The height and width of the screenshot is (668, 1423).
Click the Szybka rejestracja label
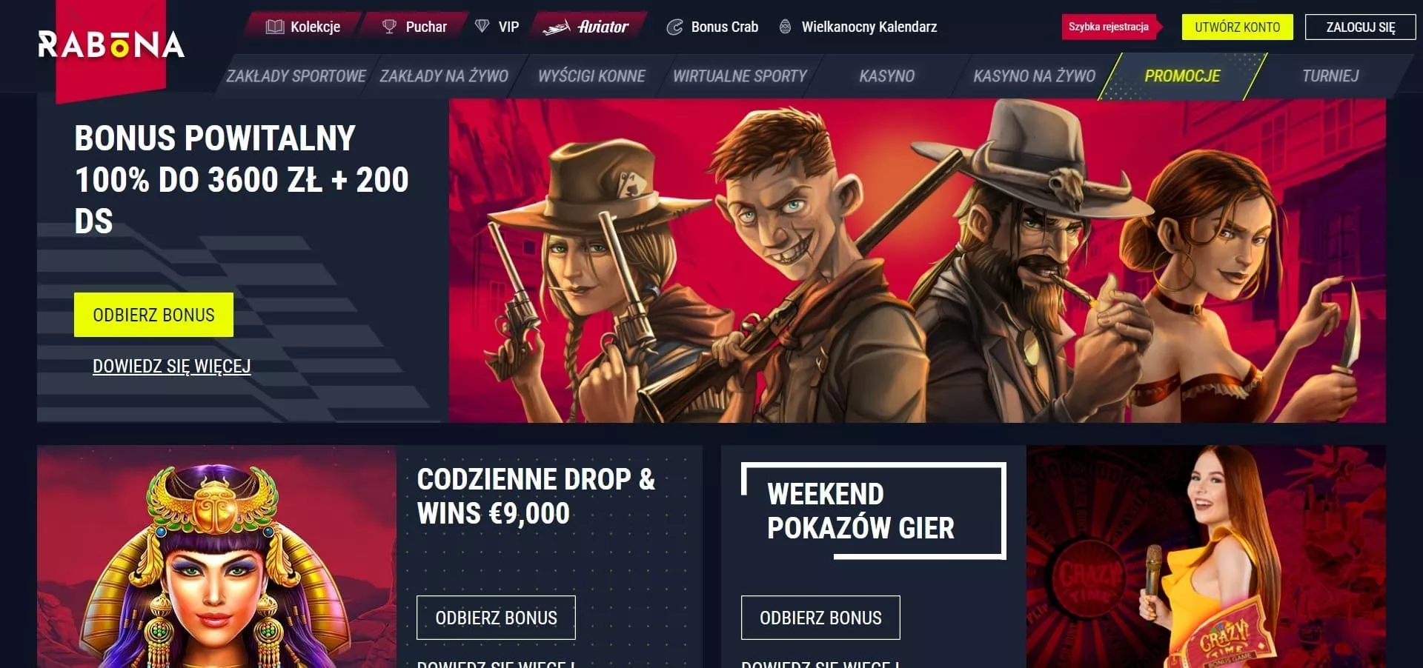pyautogui.click(x=1109, y=27)
